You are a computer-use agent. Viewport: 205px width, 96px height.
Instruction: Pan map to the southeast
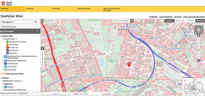click(x=202, y=33)
